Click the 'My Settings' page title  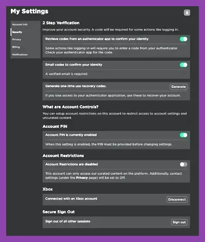pyautogui.click(x=29, y=11)
